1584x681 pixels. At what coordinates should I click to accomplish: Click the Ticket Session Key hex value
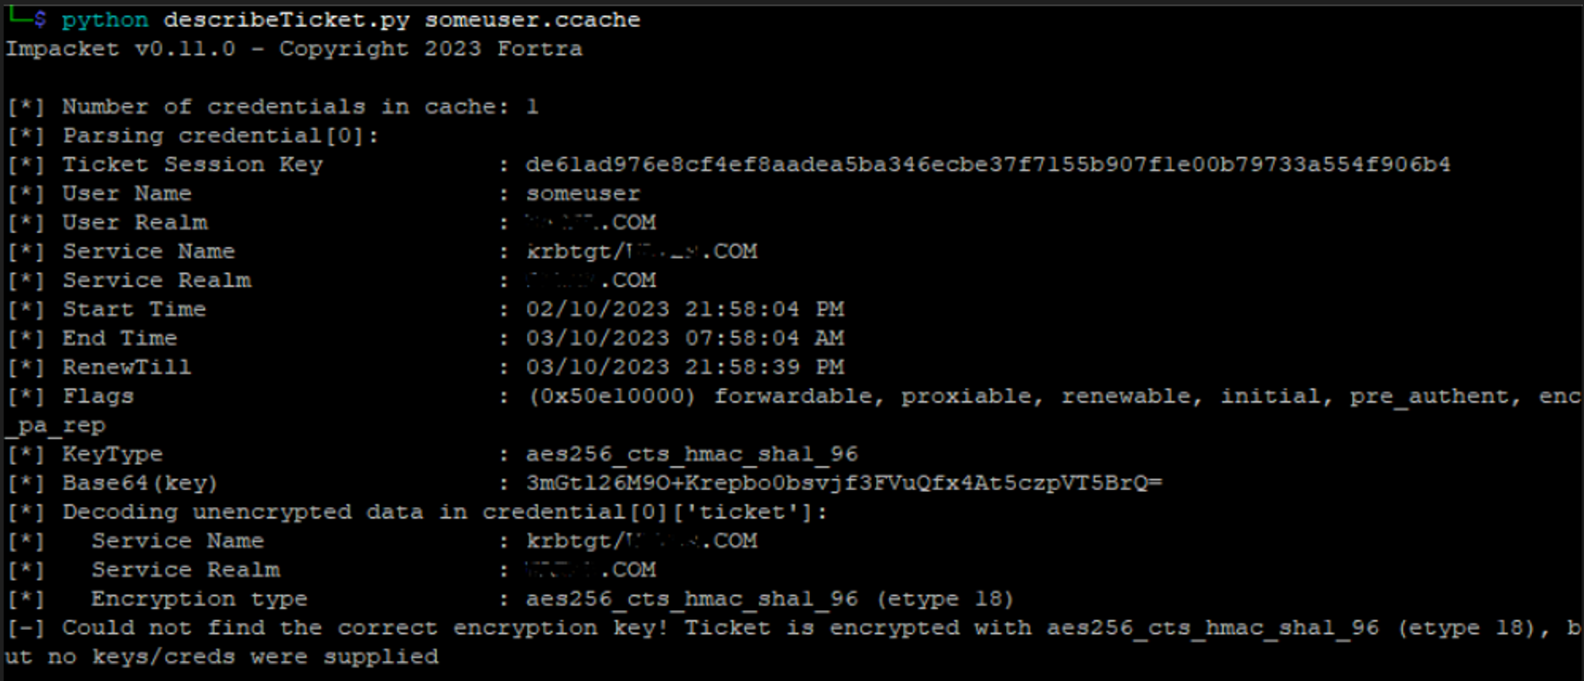(987, 165)
